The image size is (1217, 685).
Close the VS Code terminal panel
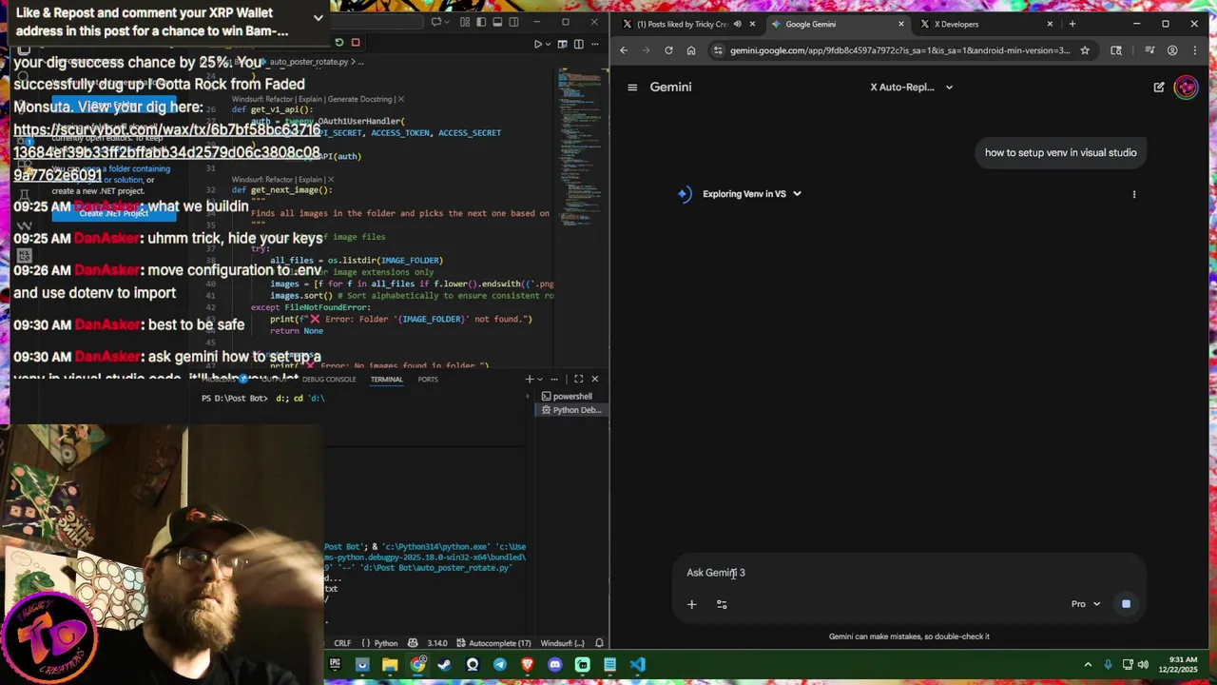tap(594, 380)
